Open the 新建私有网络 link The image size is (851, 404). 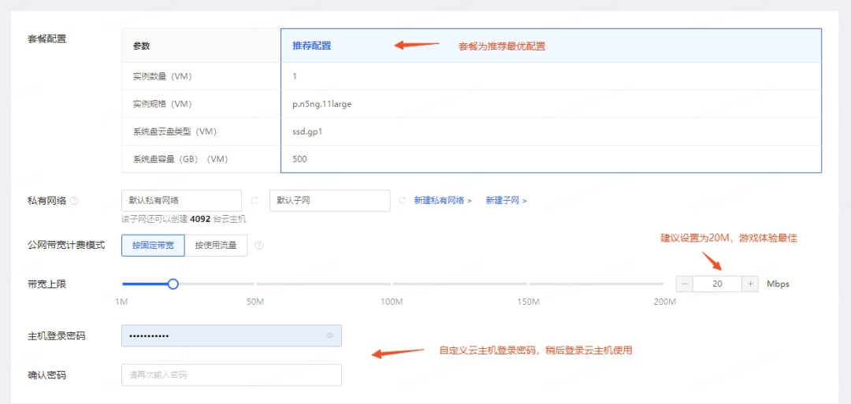(x=443, y=201)
